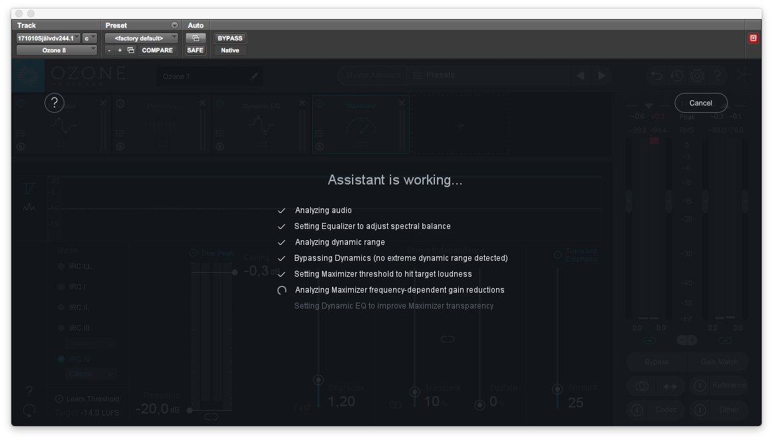Toggle the Dither button

tap(719, 409)
